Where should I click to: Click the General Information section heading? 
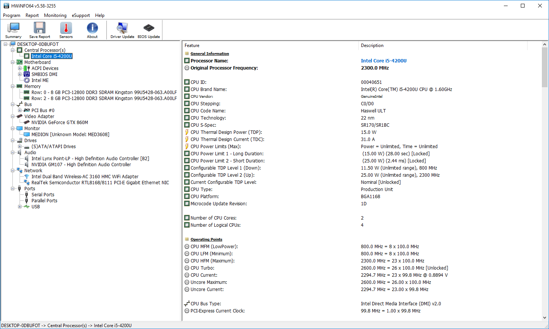pyautogui.click(x=209, y=54)
